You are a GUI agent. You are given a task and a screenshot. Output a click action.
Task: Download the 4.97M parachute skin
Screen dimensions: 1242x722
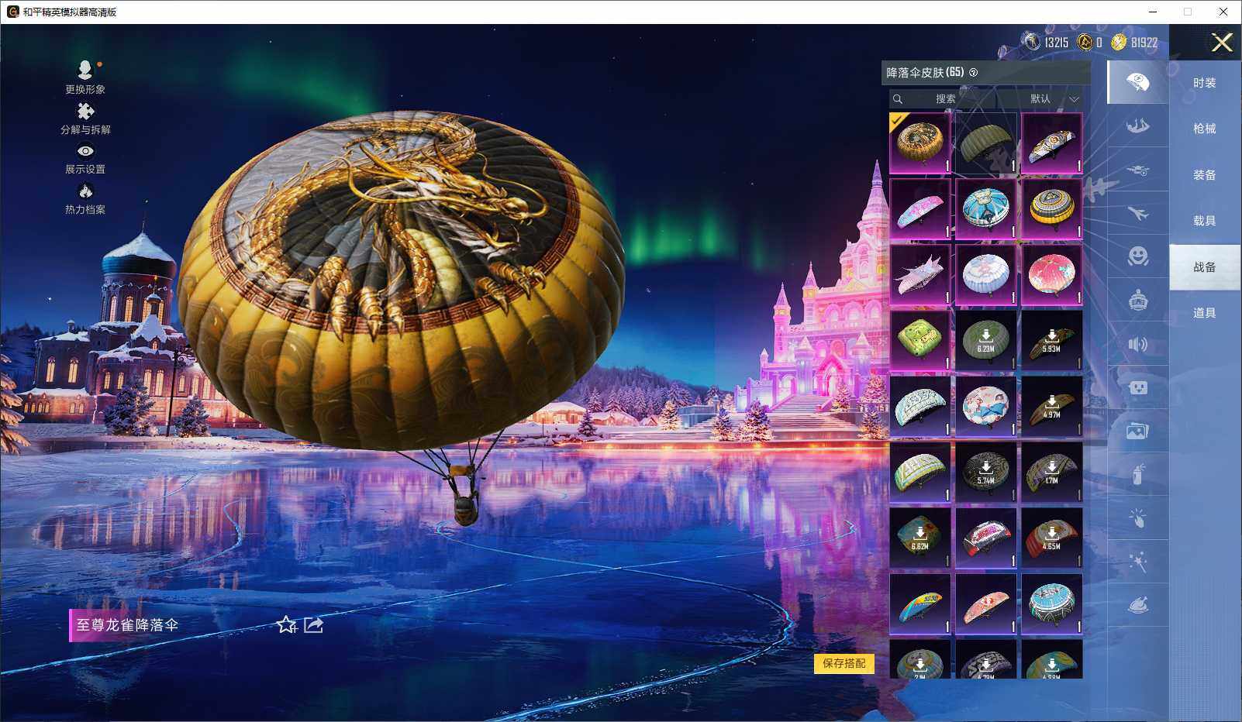(1051, 407)
